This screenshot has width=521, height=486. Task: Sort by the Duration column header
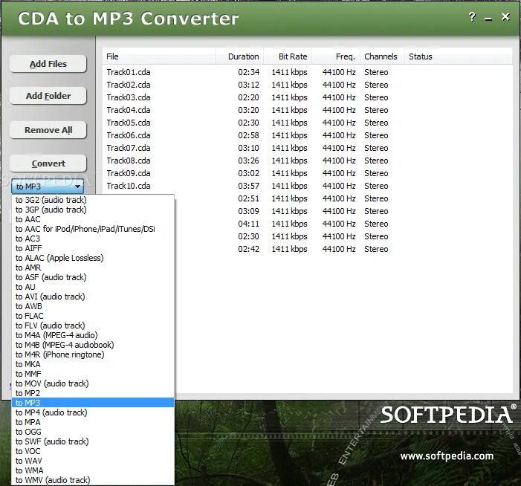coord(239,56)
